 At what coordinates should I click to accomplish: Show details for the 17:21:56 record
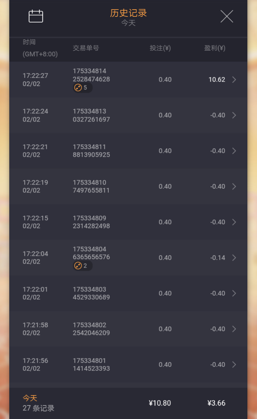[x=234, y=365]
